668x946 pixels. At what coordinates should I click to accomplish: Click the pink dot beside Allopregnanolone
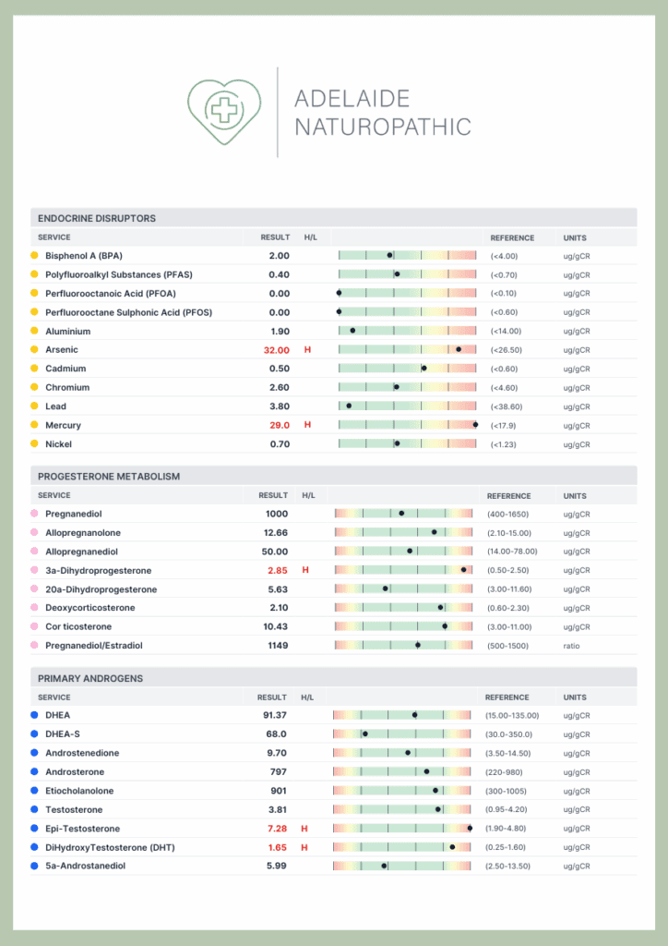pyautogui.click(x=34, y=533)
